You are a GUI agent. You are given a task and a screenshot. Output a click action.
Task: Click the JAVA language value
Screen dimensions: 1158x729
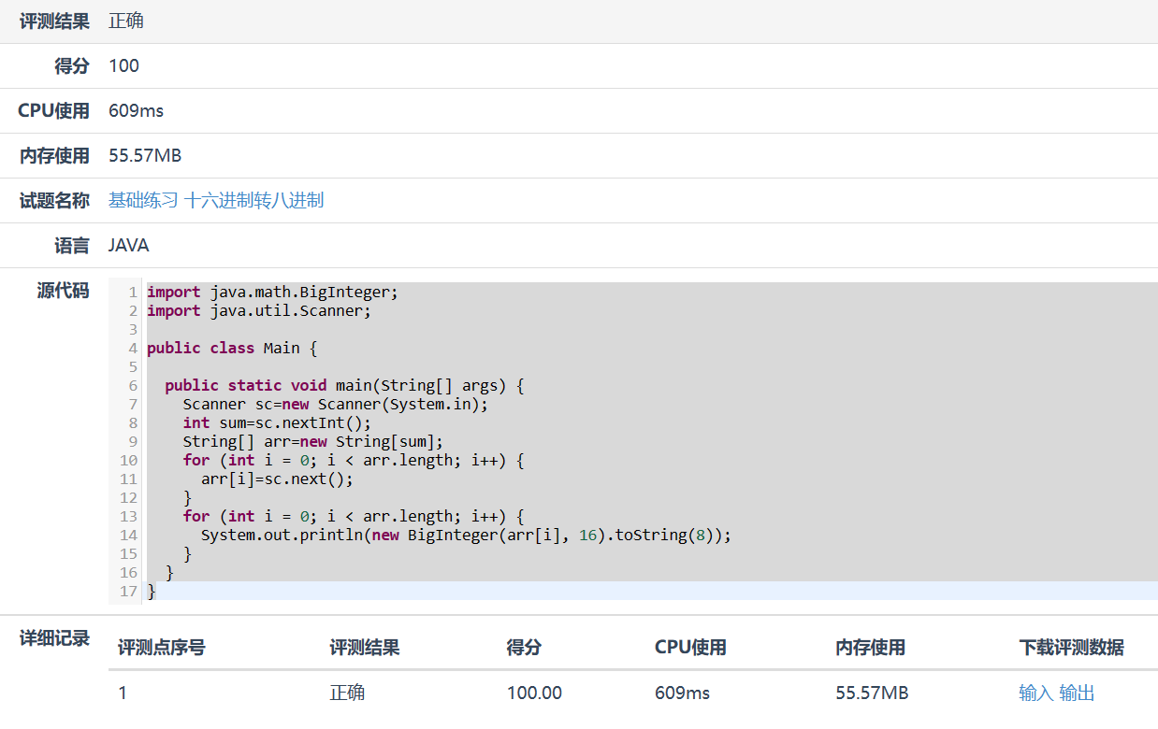128,246
